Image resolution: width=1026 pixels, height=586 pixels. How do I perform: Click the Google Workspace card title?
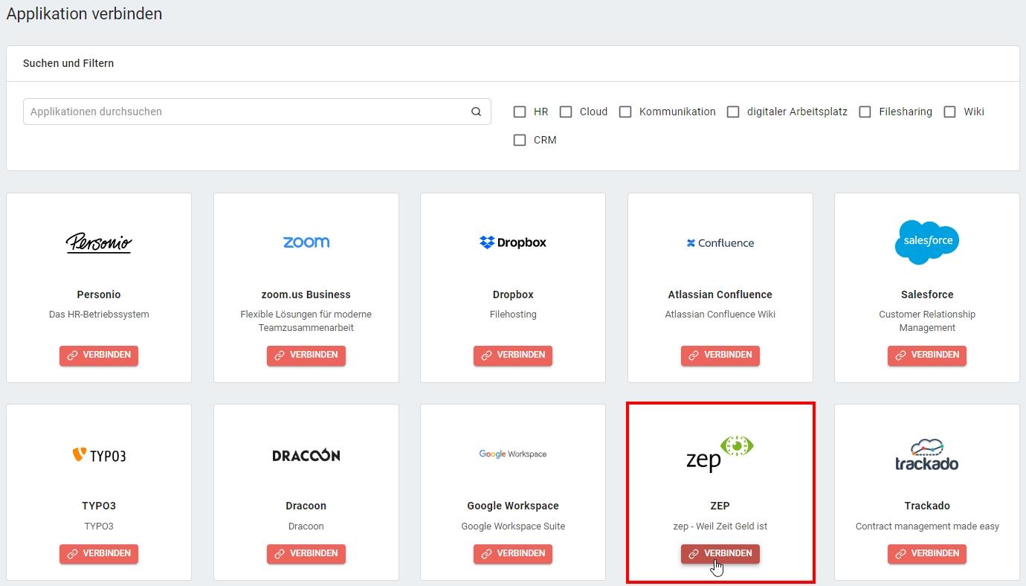tap(513, 506)
